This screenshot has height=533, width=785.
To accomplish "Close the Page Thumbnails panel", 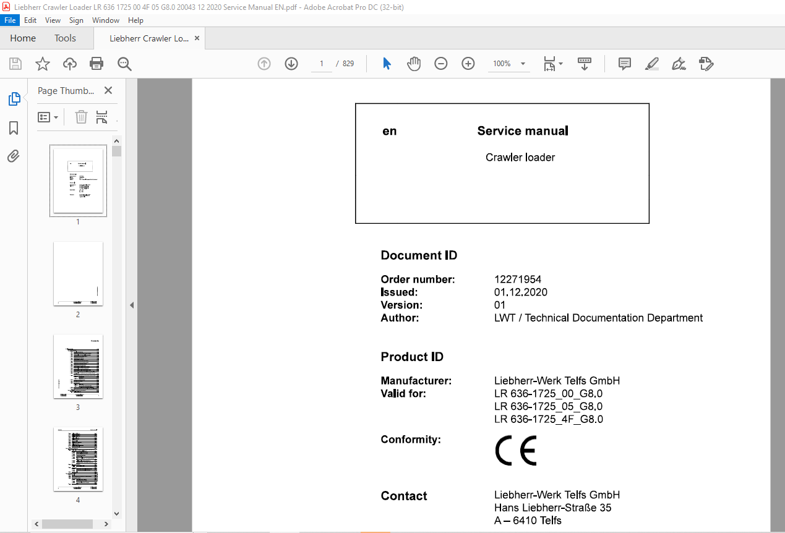I will [108, 90].
